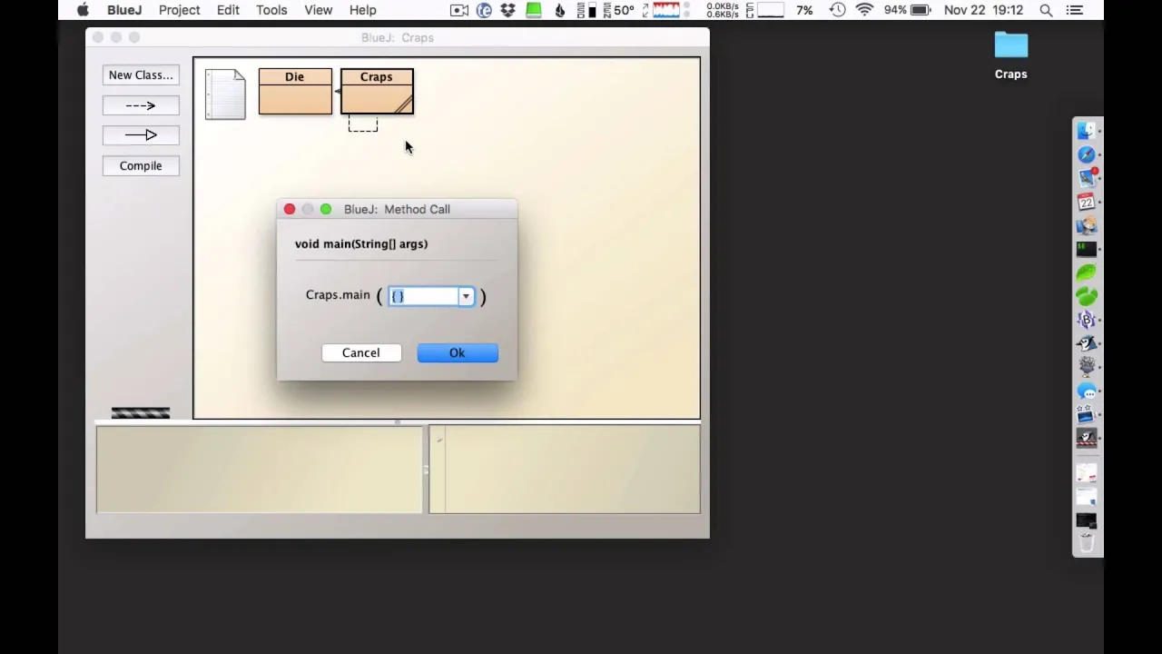This screenshot has height=654, width=1162.
Task: Open the Calendar icon showing 22
Action: click(1087, 201)
